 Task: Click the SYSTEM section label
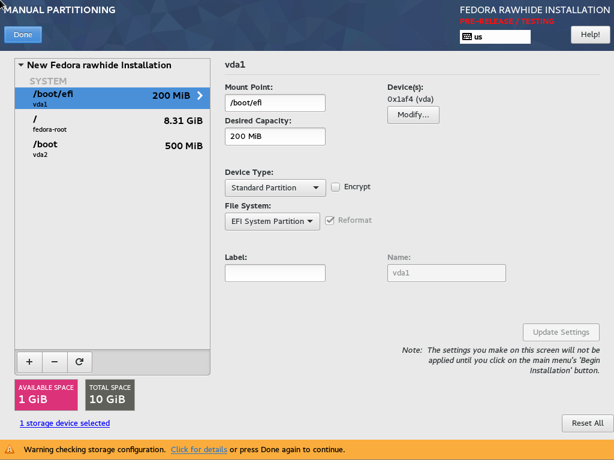pyautogui.click(x=48, y=81)
